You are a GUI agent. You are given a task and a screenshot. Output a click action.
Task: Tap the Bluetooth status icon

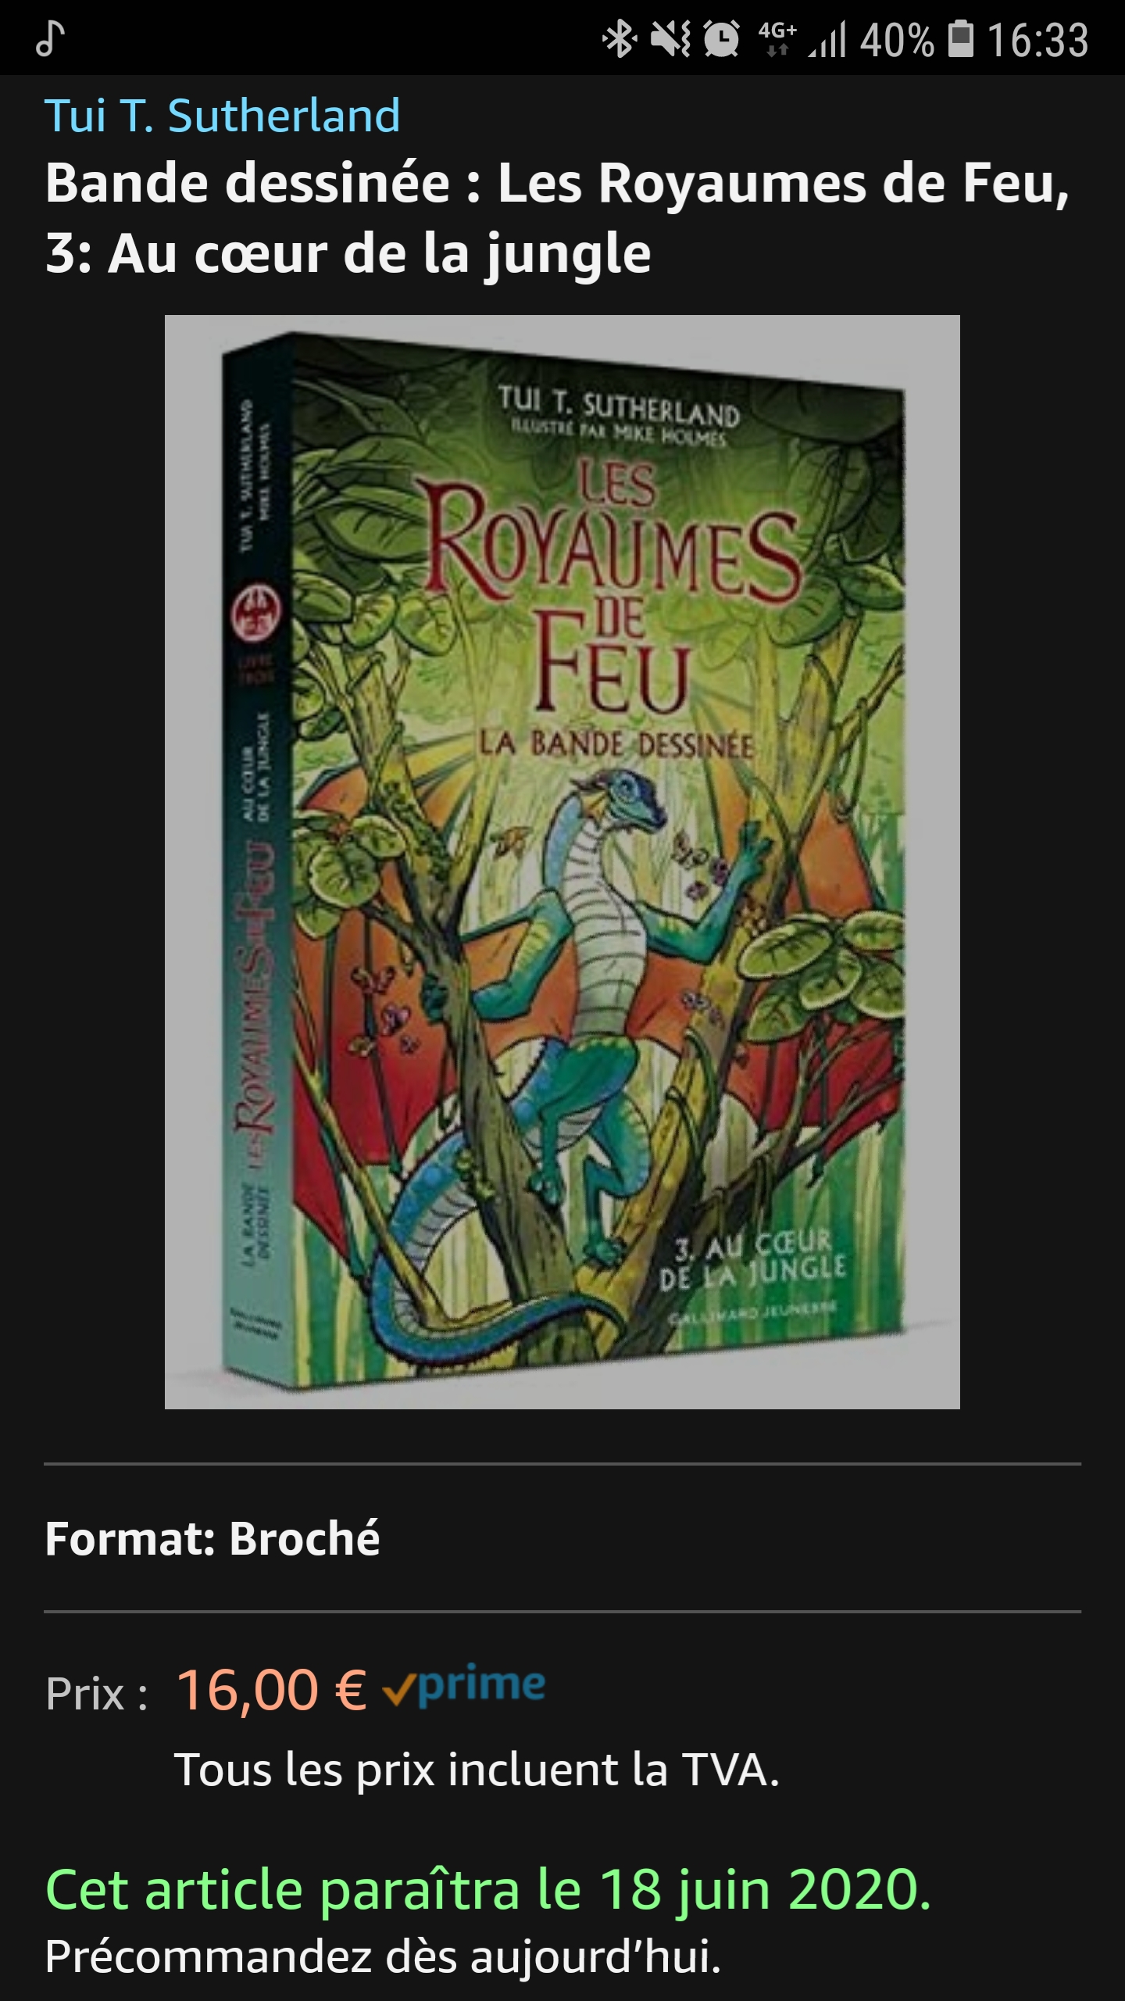[619, 39]
